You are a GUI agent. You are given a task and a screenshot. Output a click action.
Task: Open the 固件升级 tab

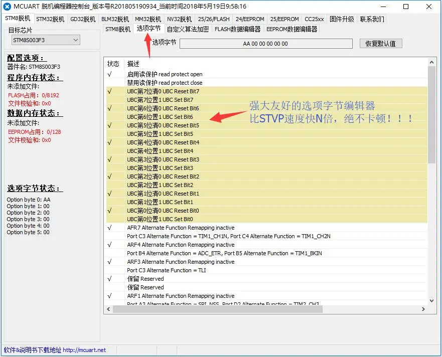click(342, 19)
